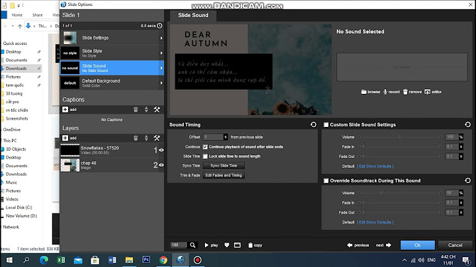Screen dimensions: 476x267
Task: Click the slide duration clock icon
Action: 160,26
